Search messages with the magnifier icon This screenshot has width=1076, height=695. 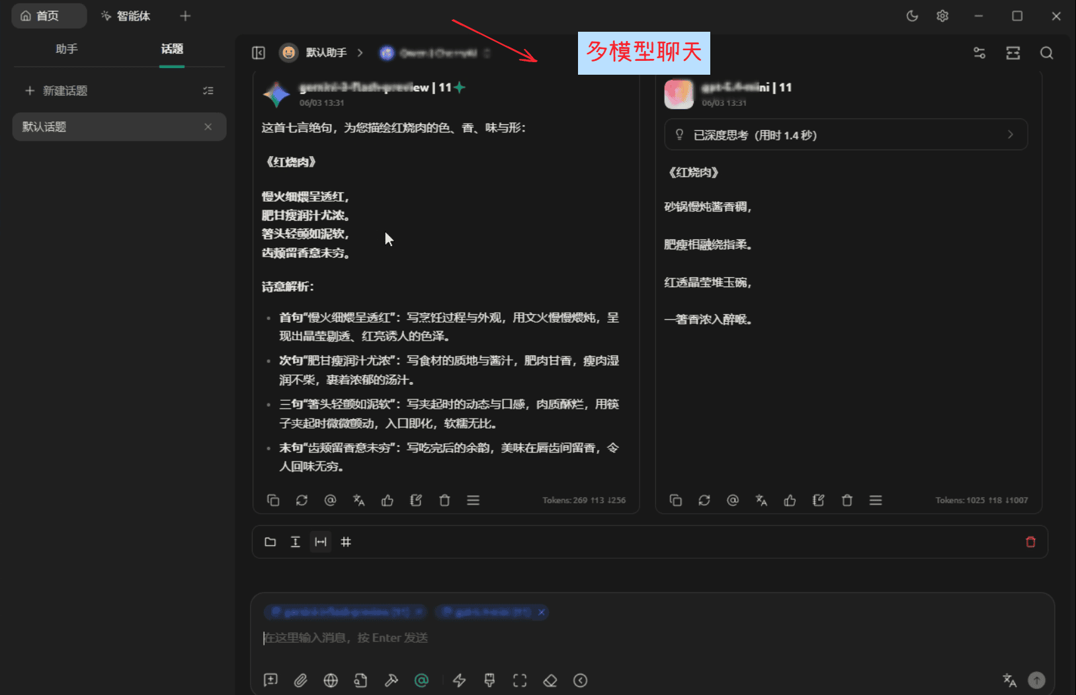click(1046, 53)
